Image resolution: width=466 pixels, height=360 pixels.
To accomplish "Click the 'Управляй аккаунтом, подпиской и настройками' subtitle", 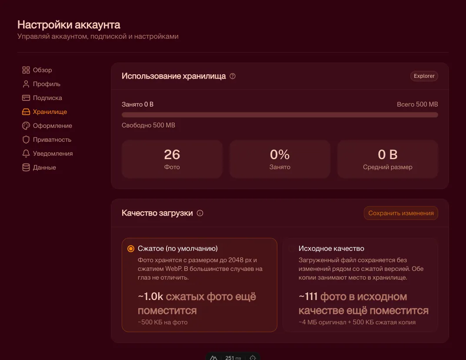I will coord(98,36).
